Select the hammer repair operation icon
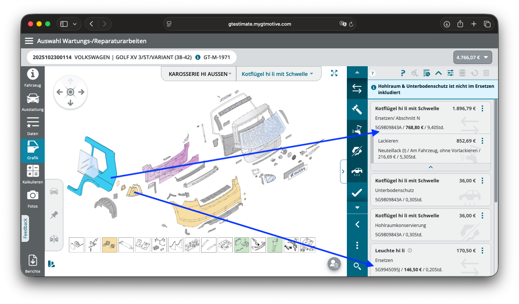Viewport: 519px width, 304px height. pyautogui.click(x=357, y=109)
